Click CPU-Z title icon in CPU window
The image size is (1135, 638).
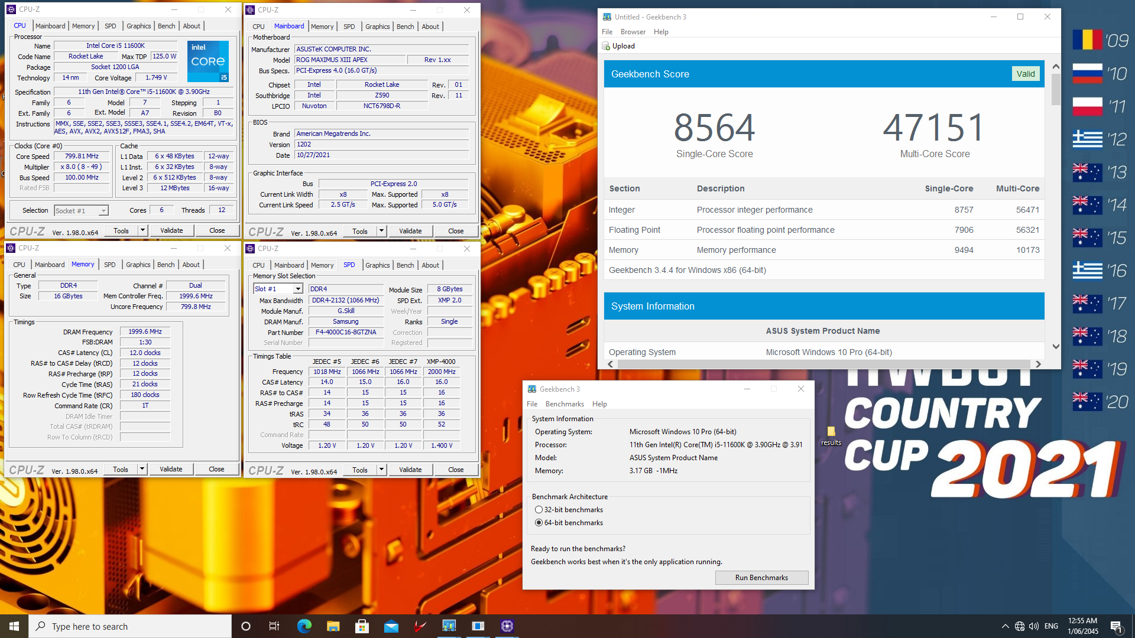[x=11, y=9]
